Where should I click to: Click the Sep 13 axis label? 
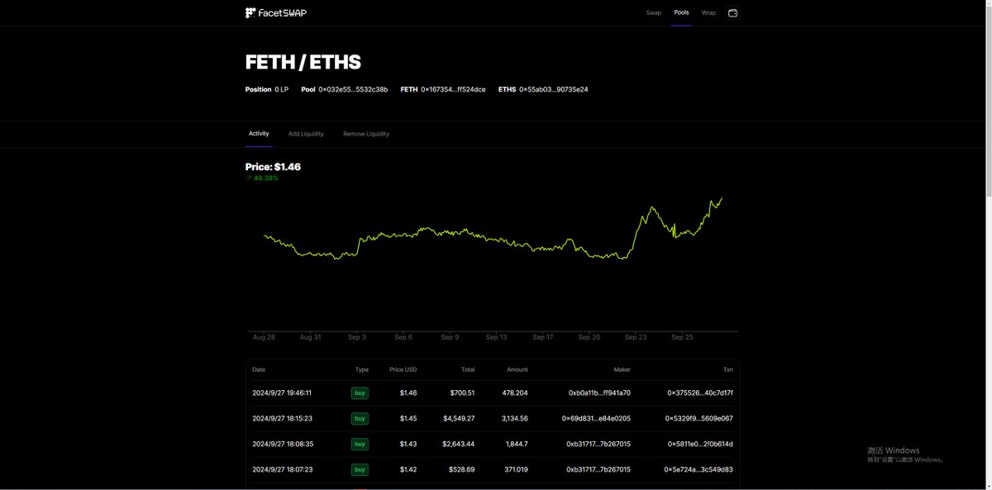click(x=496, y=337)
